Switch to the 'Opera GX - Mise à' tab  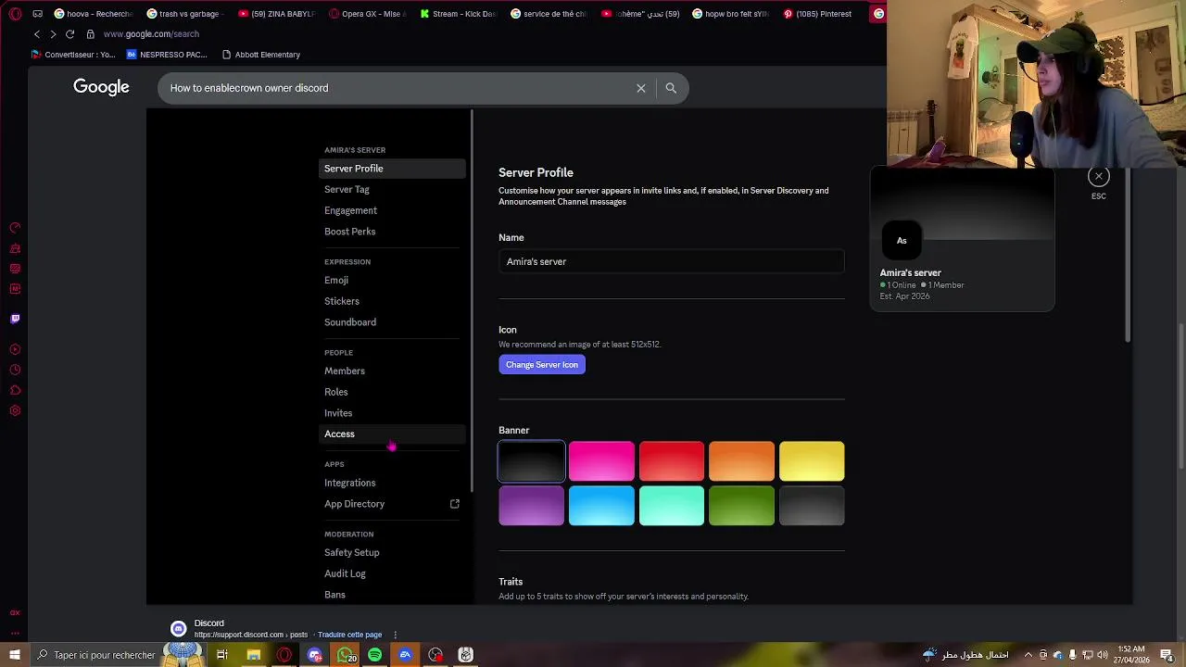(368, 14)
